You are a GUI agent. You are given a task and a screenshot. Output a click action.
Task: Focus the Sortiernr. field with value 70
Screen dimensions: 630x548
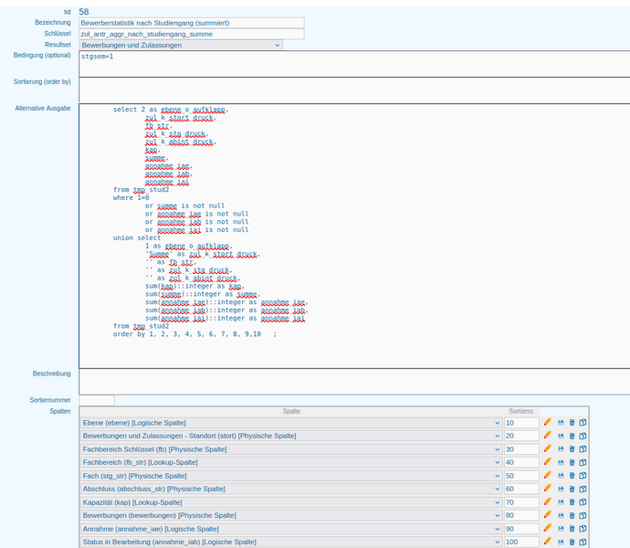pos(521,502)
